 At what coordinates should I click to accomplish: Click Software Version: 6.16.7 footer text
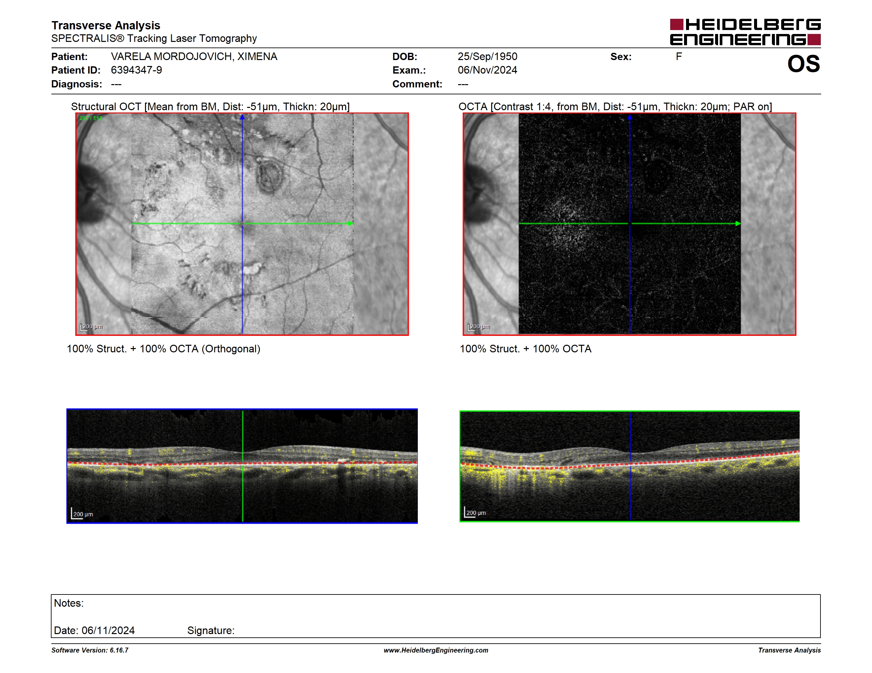point(90,650)
